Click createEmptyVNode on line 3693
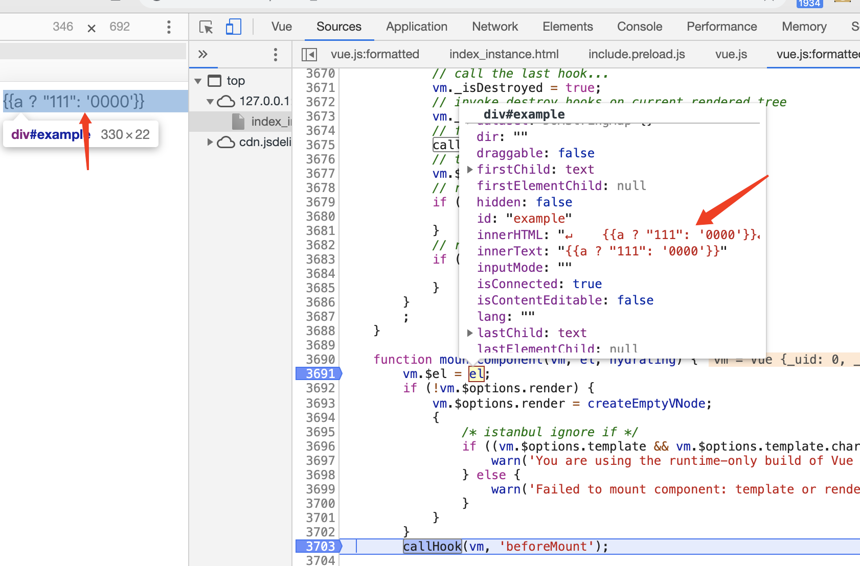 click(x=646, y=404)
